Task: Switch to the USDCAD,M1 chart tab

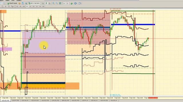Action: [25, 101]
